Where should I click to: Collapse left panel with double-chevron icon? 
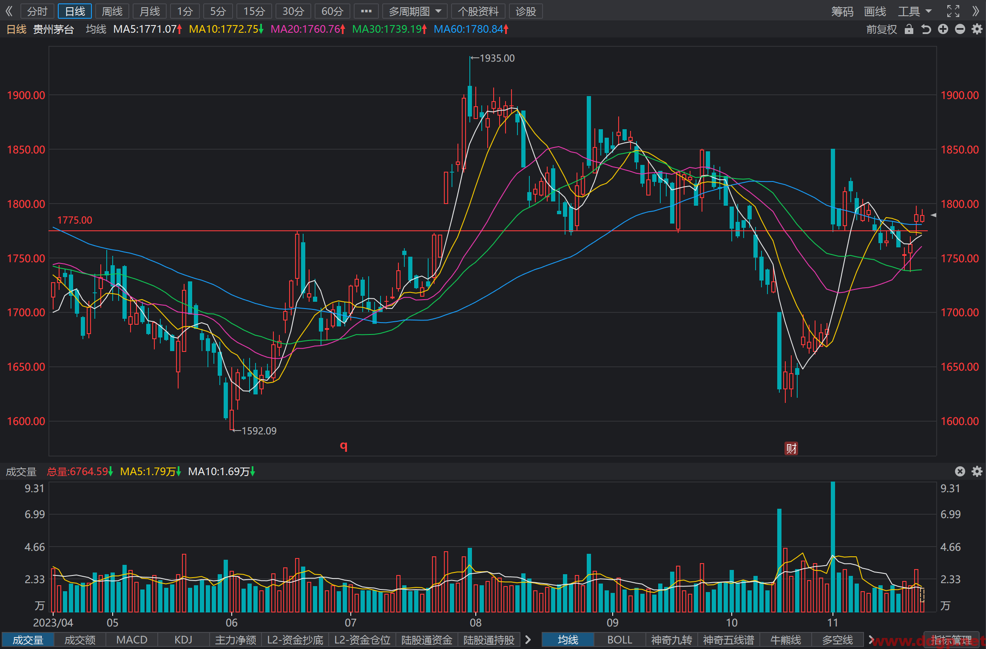tap(9, 11)
